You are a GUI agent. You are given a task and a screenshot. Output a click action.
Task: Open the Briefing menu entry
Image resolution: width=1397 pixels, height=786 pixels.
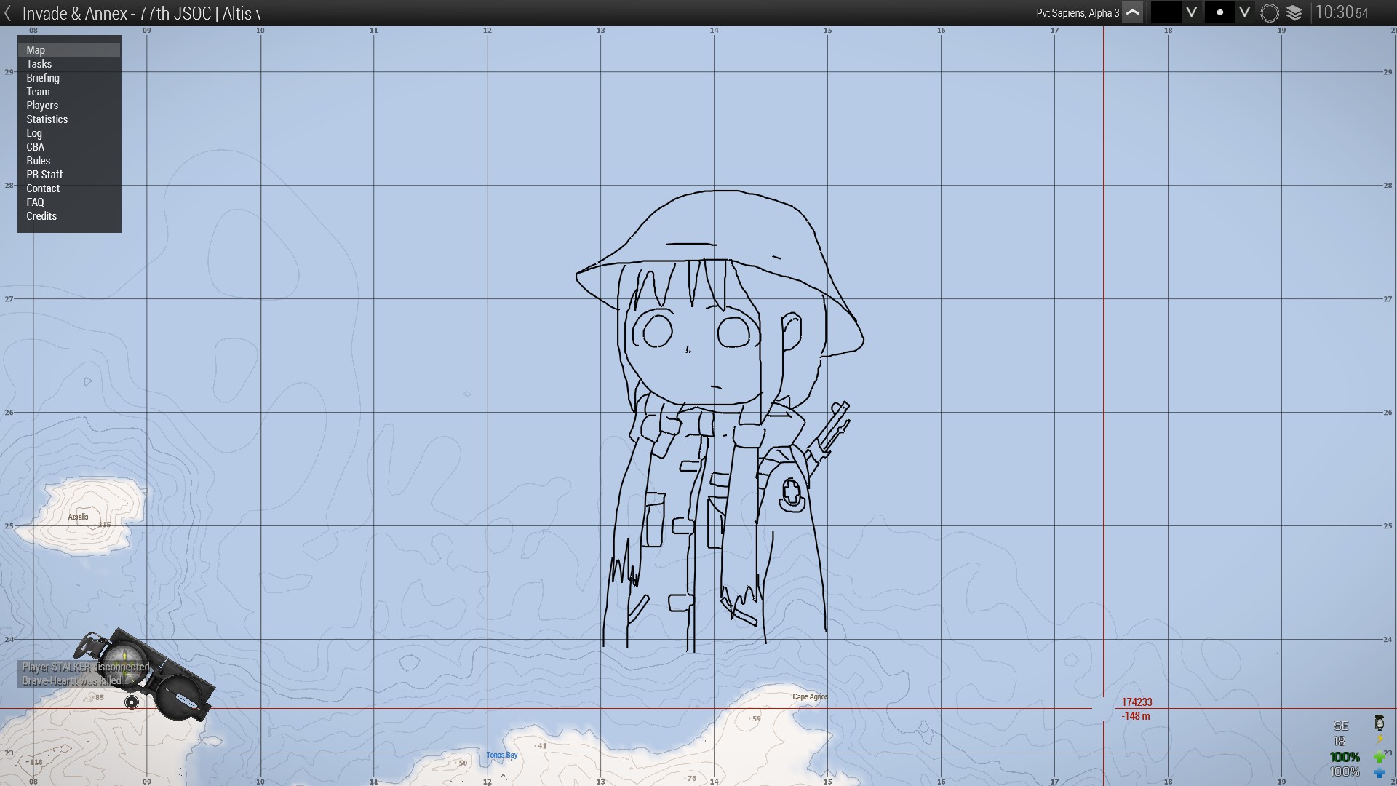click(43, 78)
